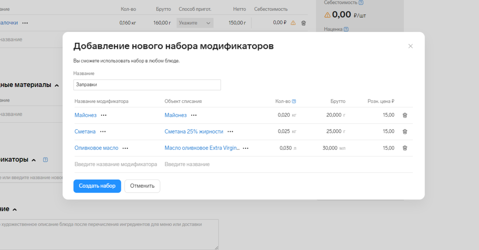479x250 pixels.
Task: Click Создать набор button
Action: [x=97, y=186]
